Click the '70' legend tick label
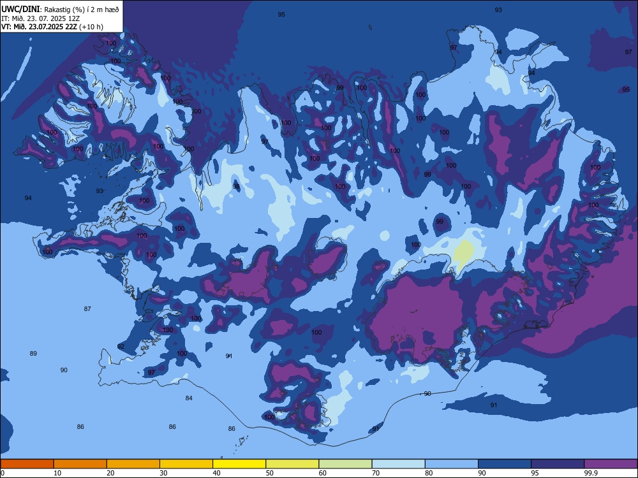This screenshot has height=478, width=638. click(376, 473)
